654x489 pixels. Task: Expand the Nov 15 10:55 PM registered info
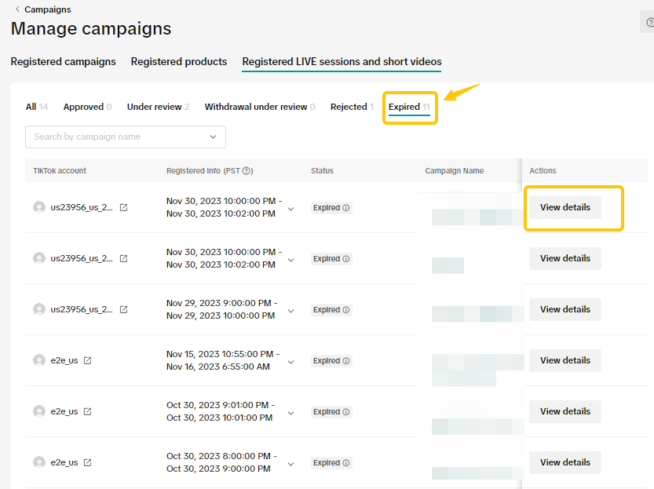pyautogui.click(x=291, y=362)
